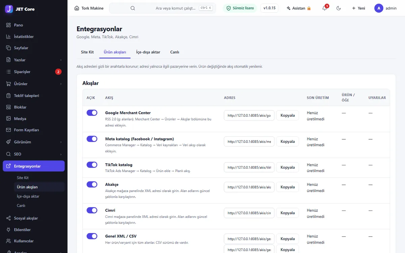Open the admin user account menu
405x253 pixels.
pyautogui.click(x=385, y=8)
